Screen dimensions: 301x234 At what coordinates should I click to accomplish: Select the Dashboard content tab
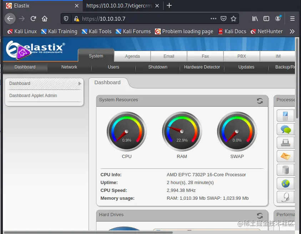[x=107, y=82]
